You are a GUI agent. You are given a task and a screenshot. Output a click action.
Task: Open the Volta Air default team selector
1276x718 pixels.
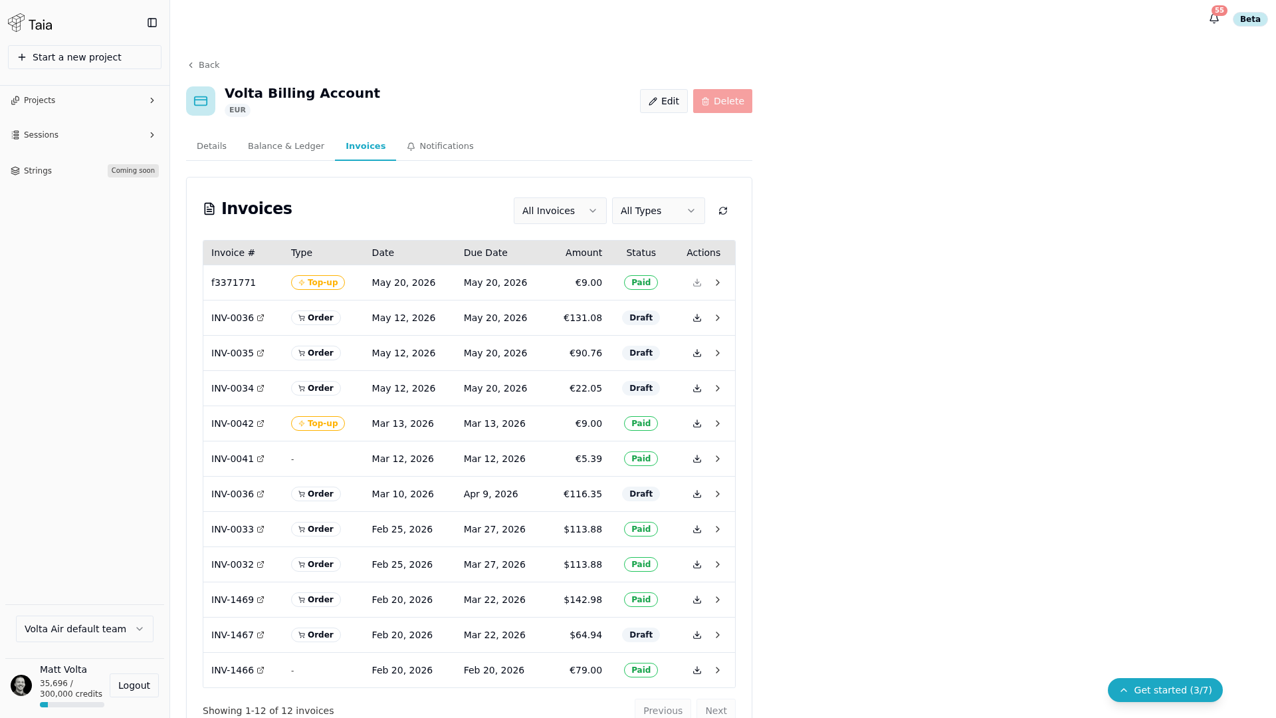point(84,629)
